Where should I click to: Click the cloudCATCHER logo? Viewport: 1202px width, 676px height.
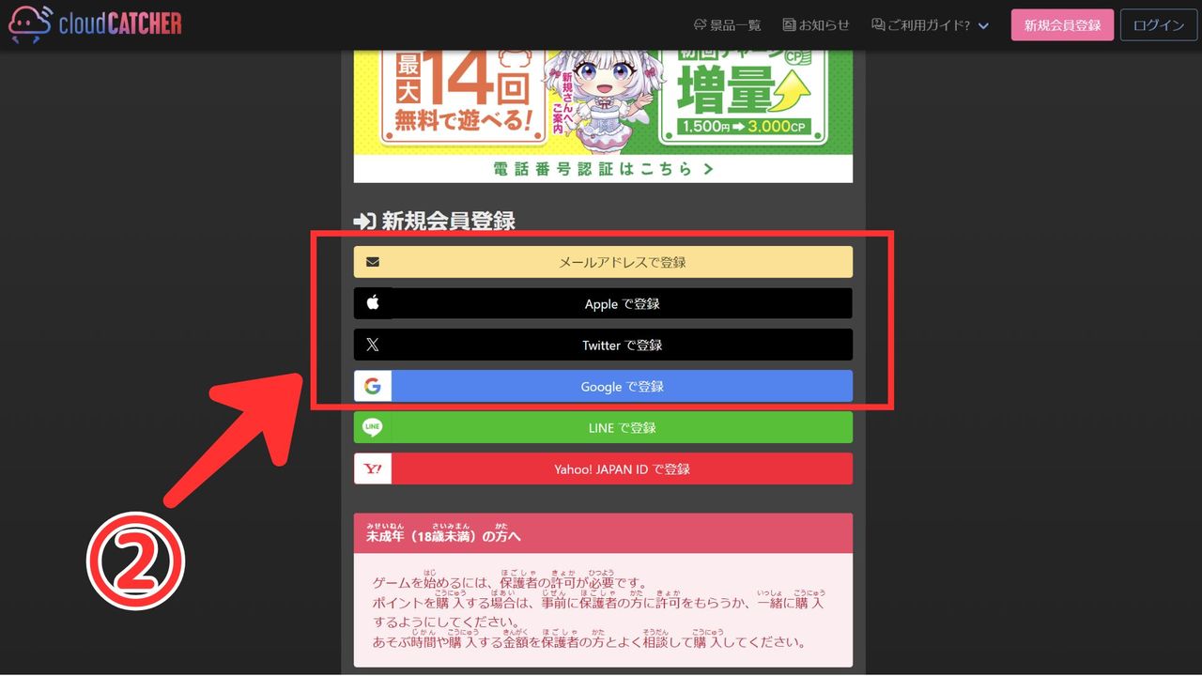click(94, 24)
